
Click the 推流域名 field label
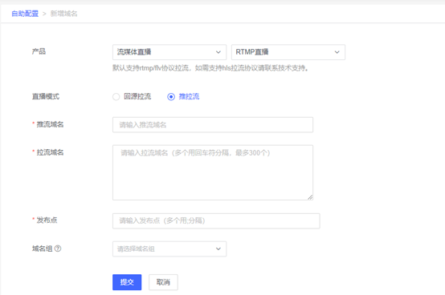pyautogui.click(x=50, y=124)
